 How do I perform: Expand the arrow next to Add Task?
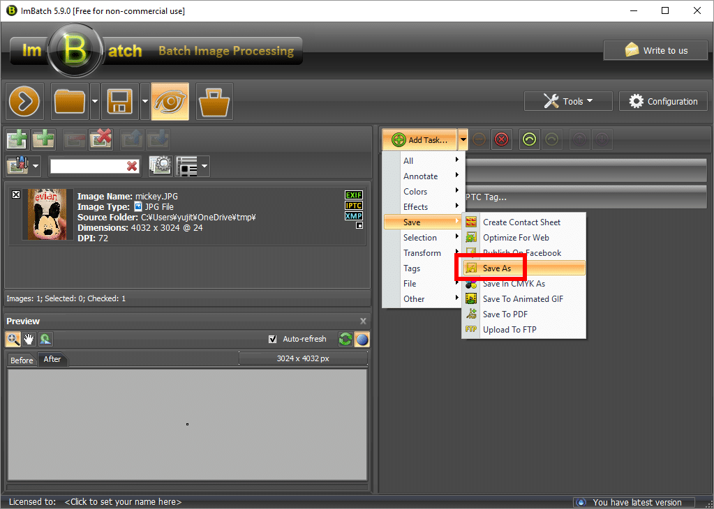[x=463, y=139]
